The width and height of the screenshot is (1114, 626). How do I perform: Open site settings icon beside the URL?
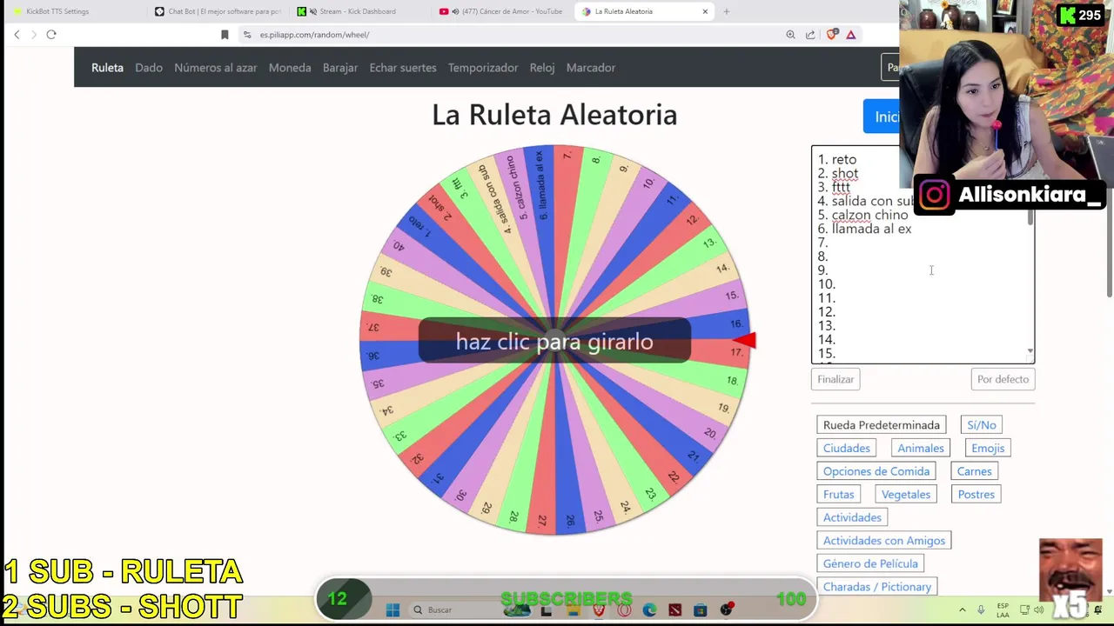[x=247, y=35]
